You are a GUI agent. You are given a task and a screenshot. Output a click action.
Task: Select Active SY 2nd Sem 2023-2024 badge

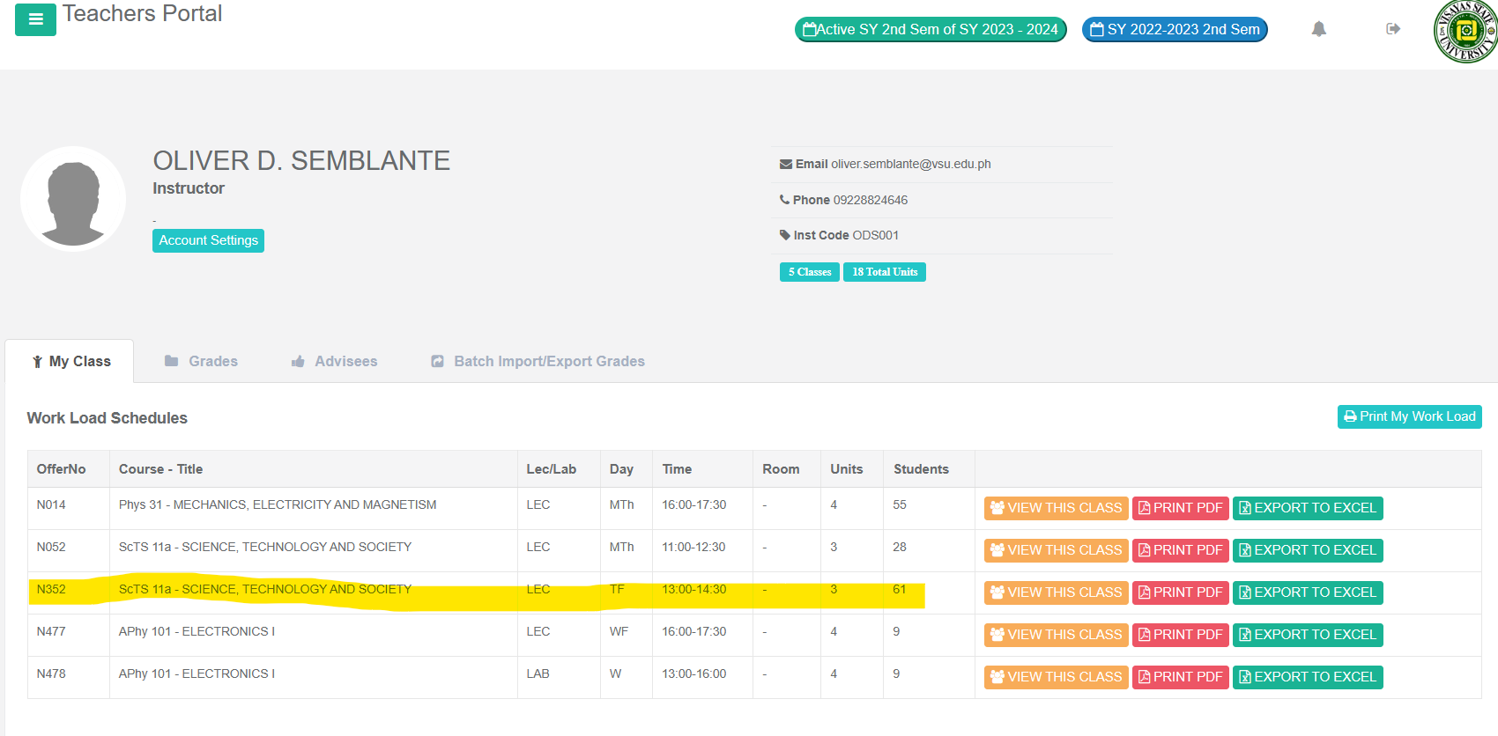pyautogui.click(x=931, y=29)
